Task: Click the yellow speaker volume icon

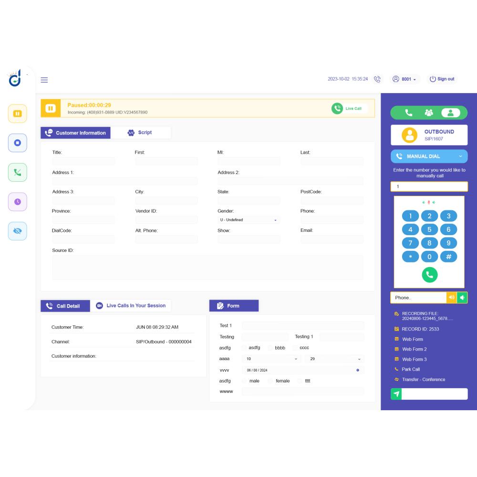Action: pos(451,298)
